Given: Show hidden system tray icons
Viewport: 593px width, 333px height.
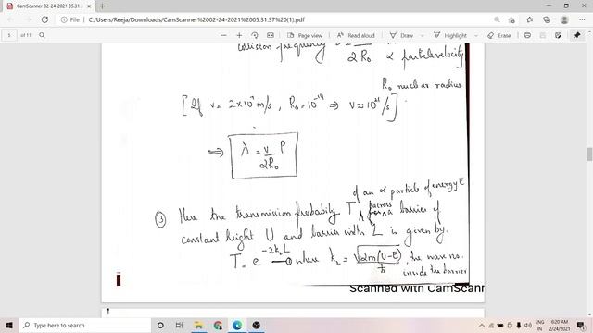Looking at the screenshot, I should click(x=482, y=325).
